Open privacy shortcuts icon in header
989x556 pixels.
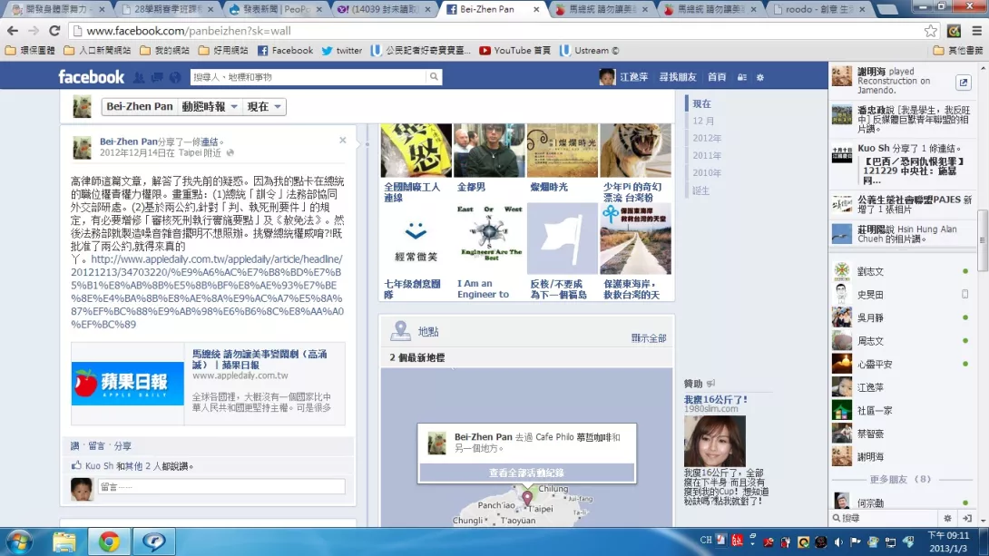(x=742, y=77)
